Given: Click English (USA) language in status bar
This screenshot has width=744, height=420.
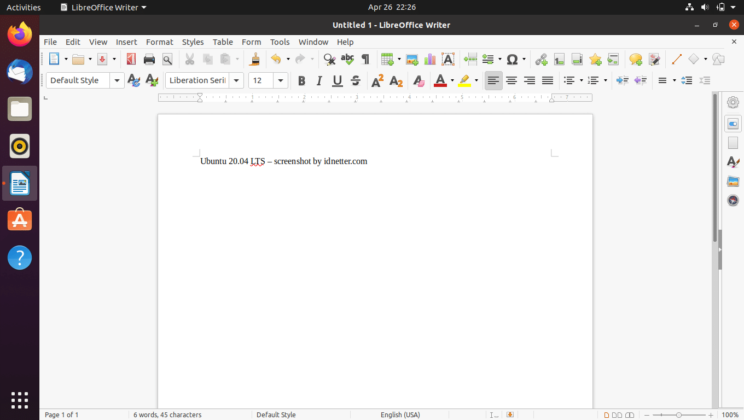Looking at the screenshot, I should click(x=400, y=415).
